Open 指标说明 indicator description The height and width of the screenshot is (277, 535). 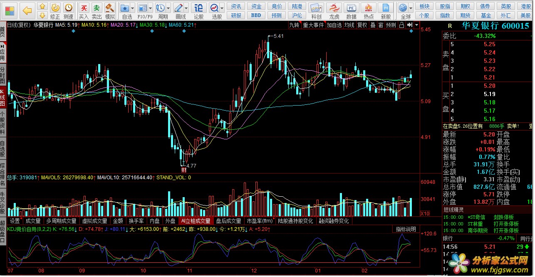coord(406,229)
